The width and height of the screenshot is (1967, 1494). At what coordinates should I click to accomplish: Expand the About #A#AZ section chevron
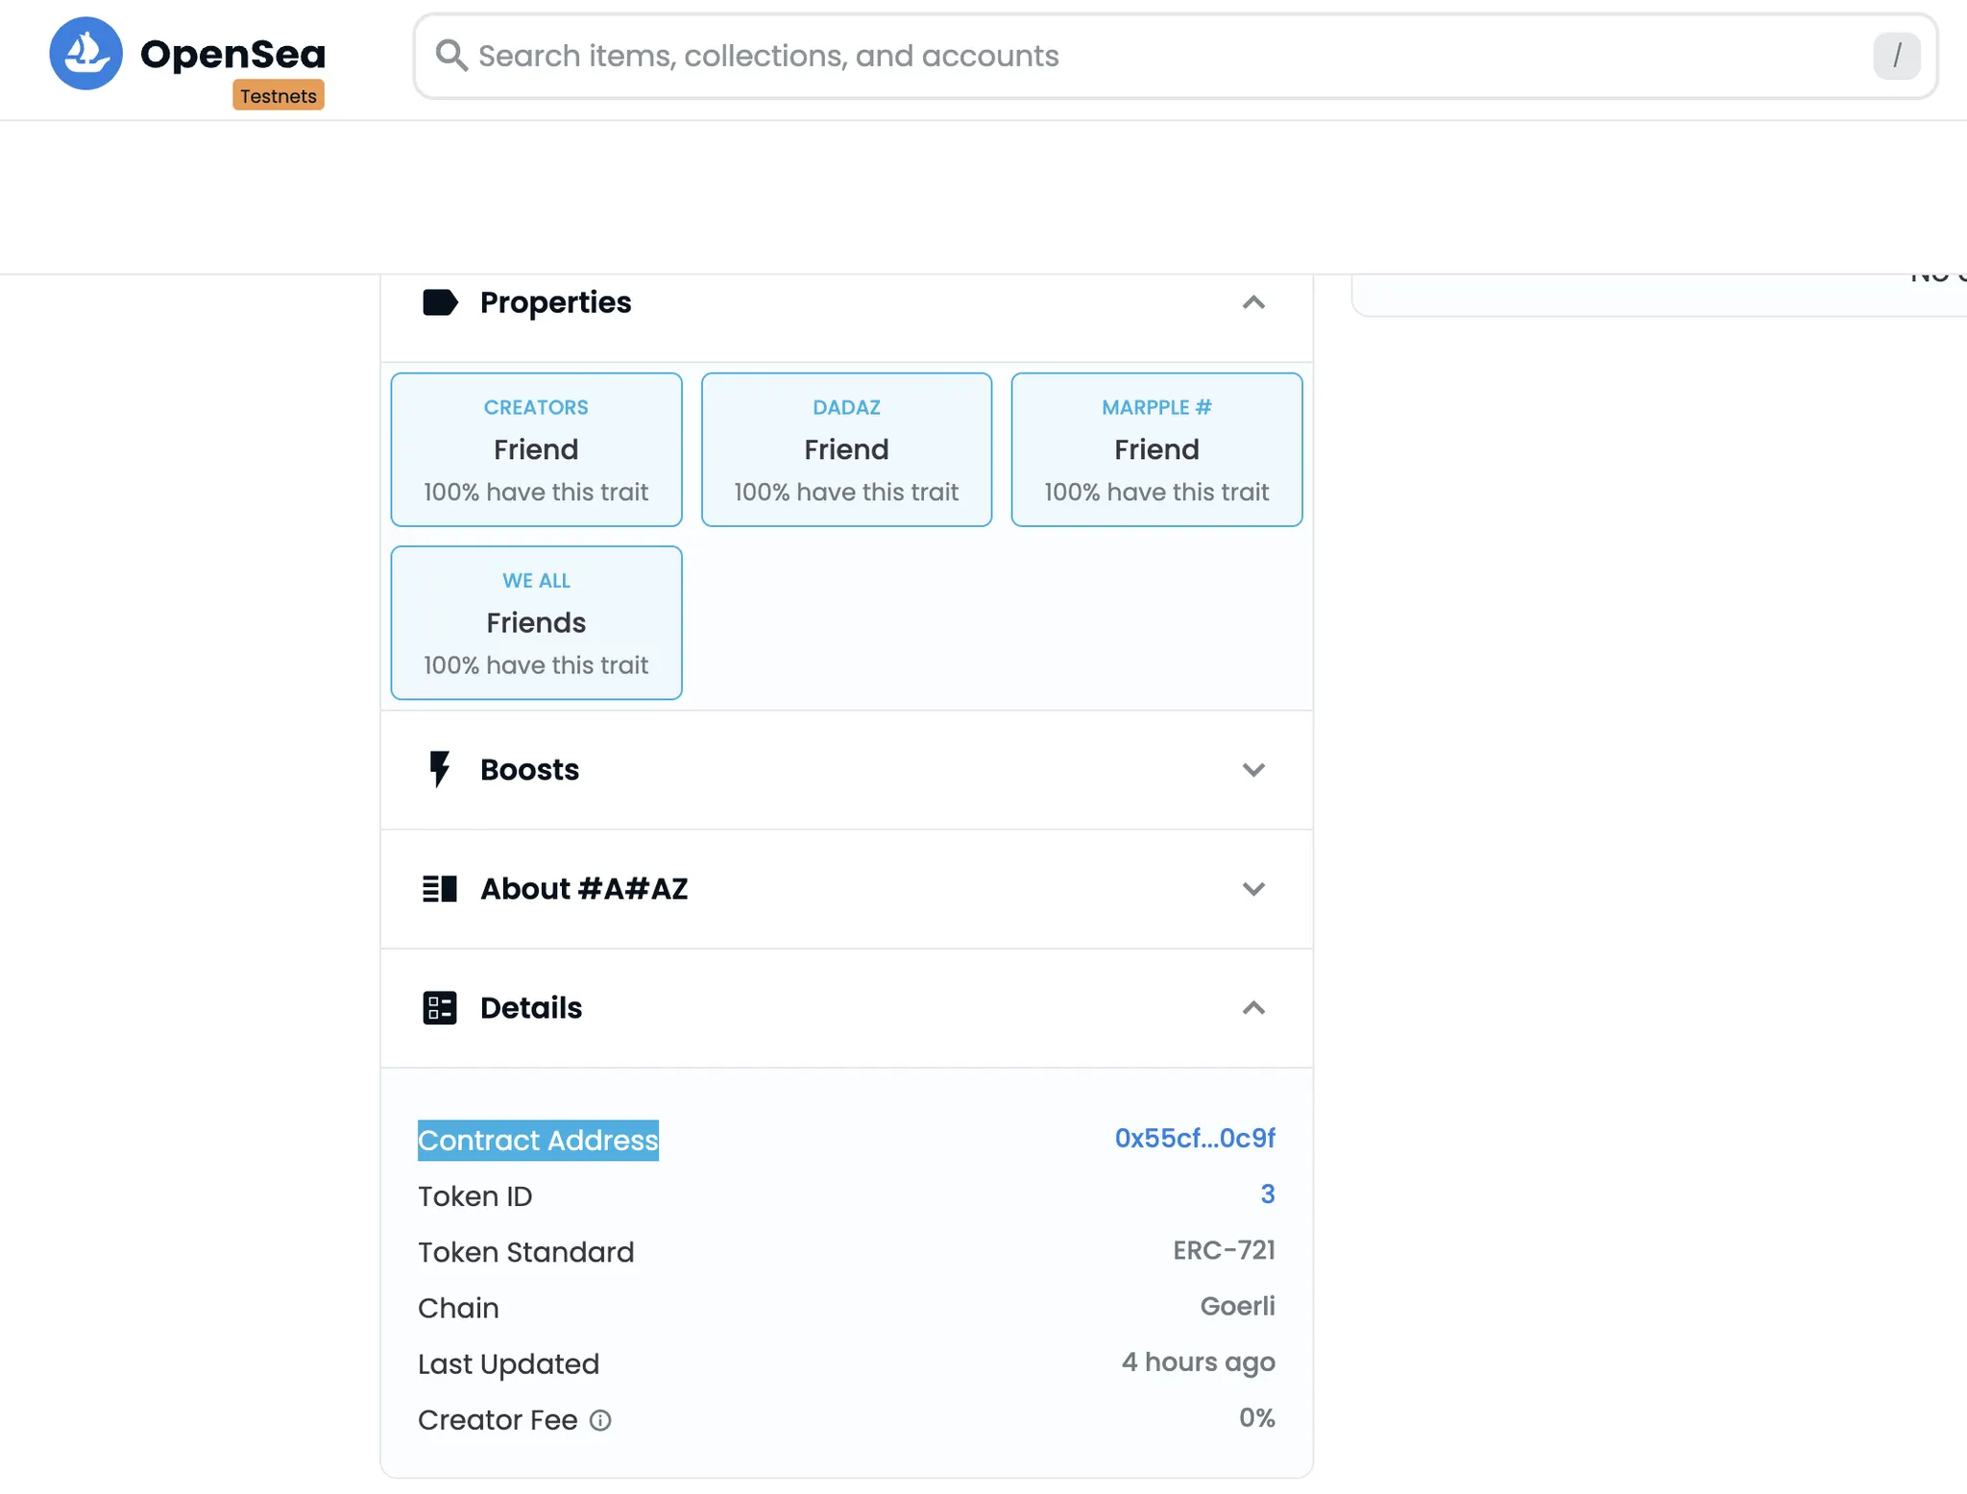[x=1252, y=888]
